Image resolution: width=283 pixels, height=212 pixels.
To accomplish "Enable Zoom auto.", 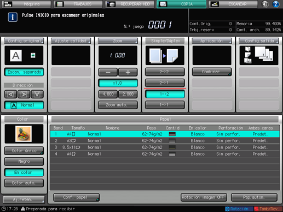I will 118,105.
